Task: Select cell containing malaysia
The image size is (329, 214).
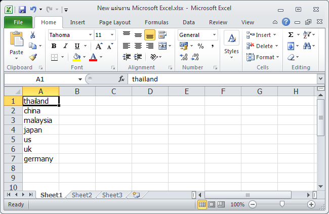Action: (x=40, y=120)
